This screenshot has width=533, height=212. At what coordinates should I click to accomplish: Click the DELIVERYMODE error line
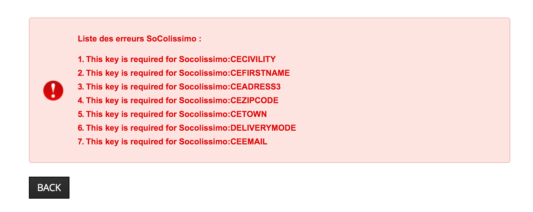pyautogui.click(x=187, y=128)
